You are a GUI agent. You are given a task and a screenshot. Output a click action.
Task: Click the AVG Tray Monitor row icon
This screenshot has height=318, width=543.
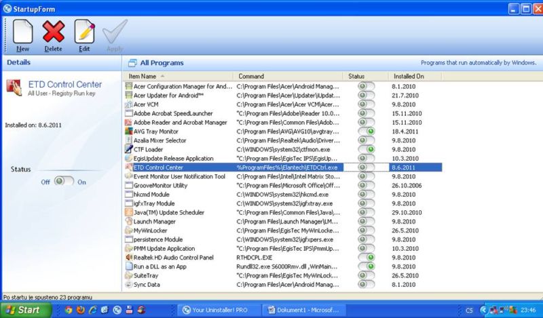coord(128,132)
